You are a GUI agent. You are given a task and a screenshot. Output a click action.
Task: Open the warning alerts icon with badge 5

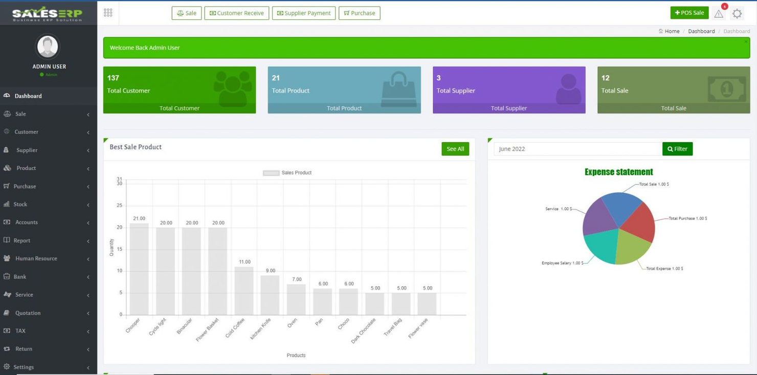pyautogui.click(x=719, y=13)
